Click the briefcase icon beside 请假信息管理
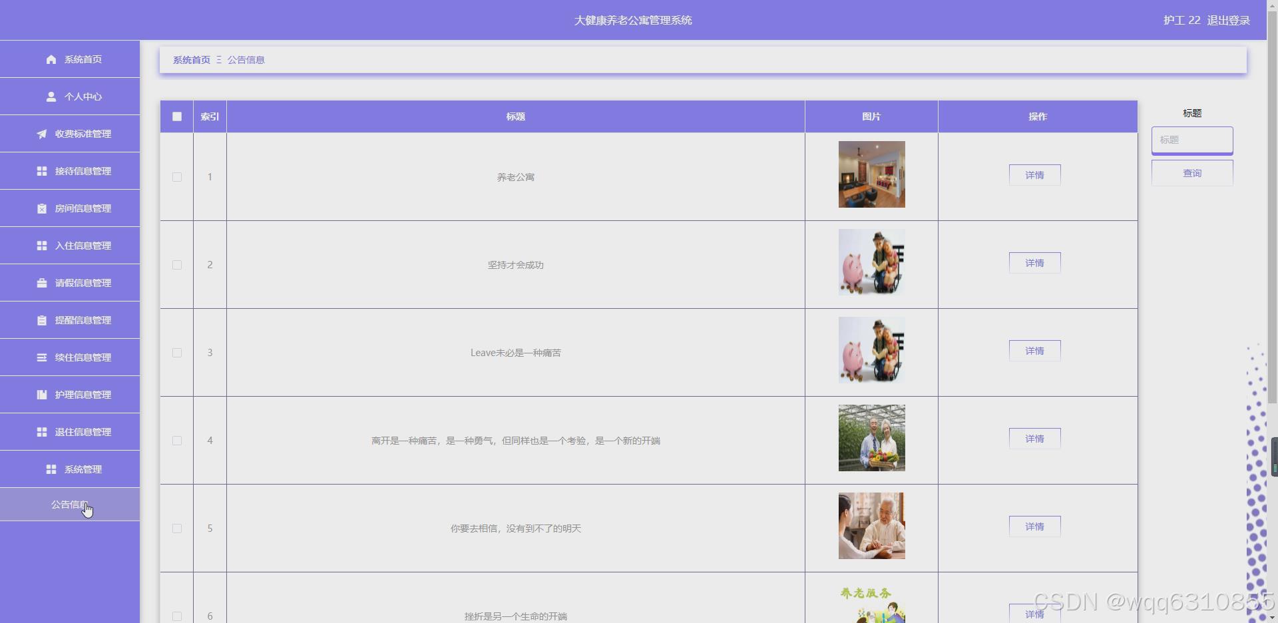Image resolution: width=1278 pixels, height=623 pixels. [42, 283]
